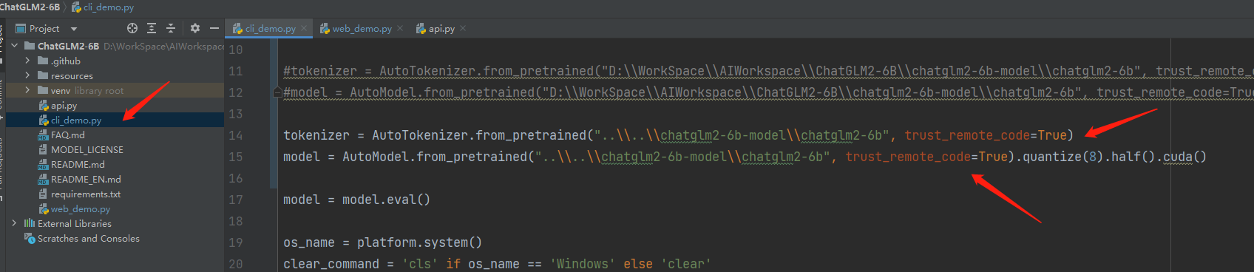Hide the Project panel with minus icon
The image size is (1254, 272).
[214, 28]
